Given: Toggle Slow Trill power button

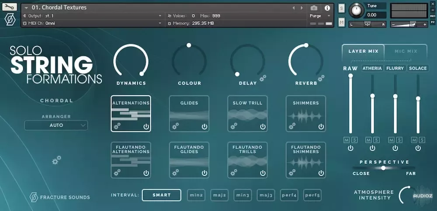Looking at the screenshot, I should point(263,127).
